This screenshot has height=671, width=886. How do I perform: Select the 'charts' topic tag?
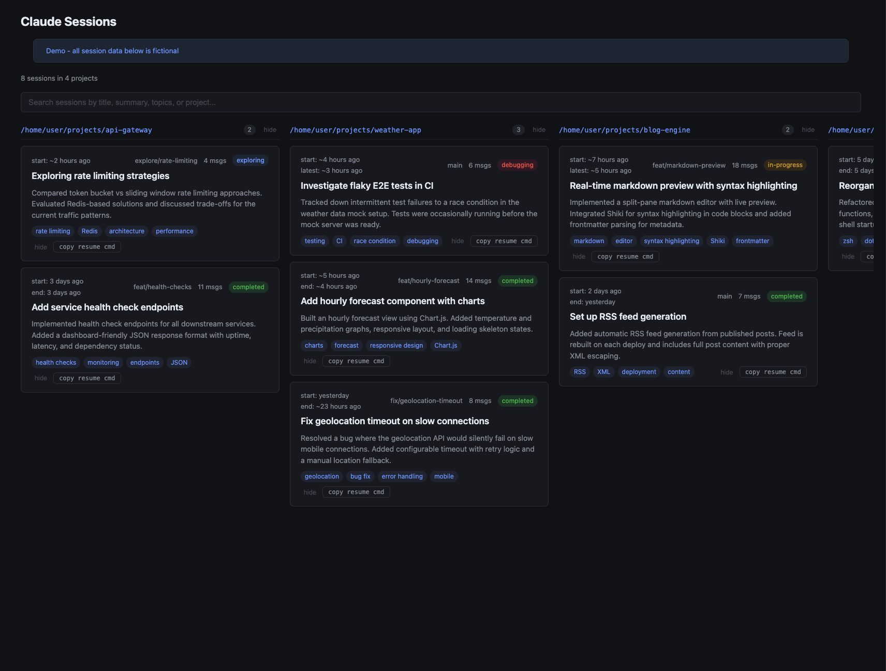[x=314, y=346]
